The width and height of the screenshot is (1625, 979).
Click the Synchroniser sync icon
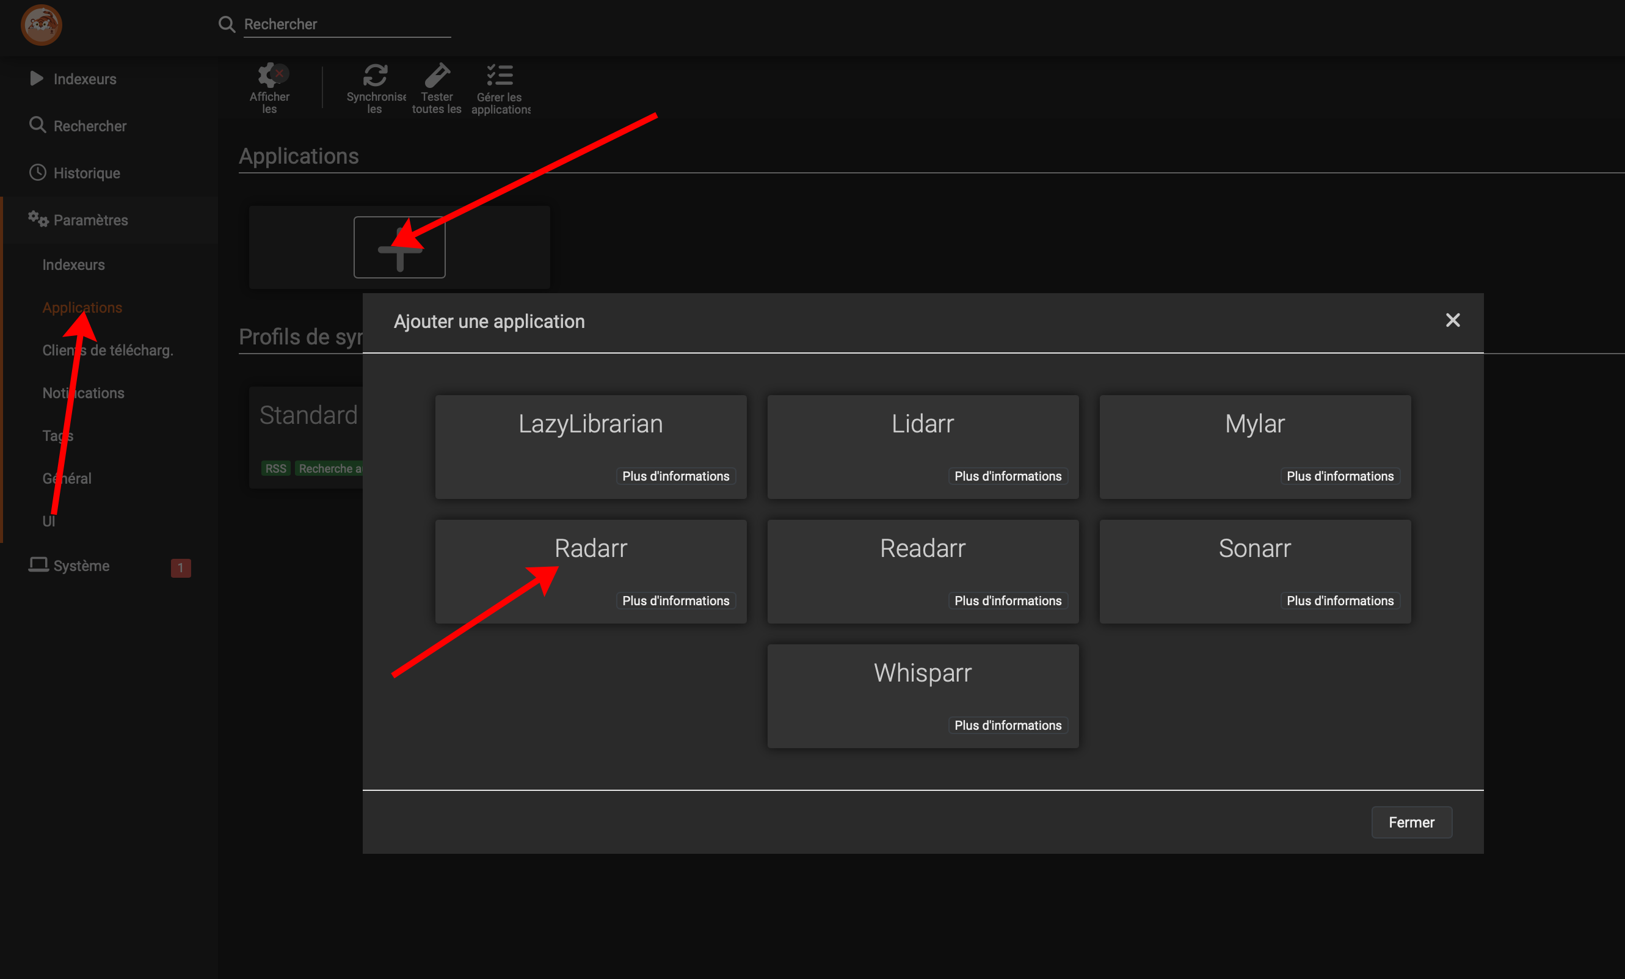click(375, 75)
